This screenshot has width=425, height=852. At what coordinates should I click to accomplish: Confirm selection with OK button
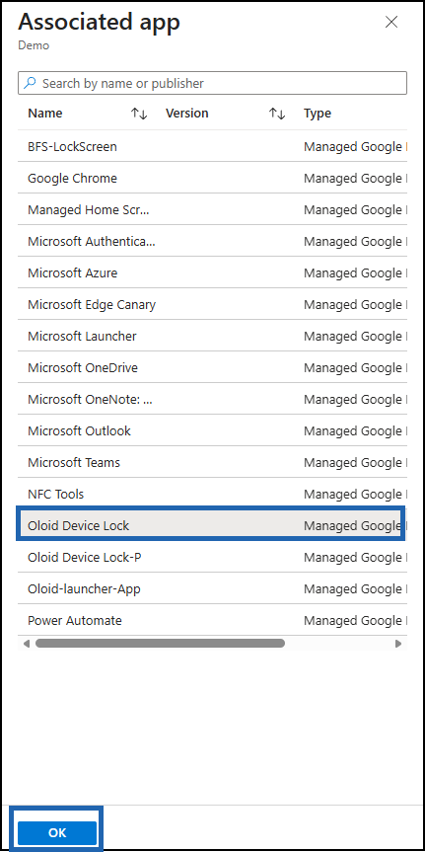(x=57, y=832)
